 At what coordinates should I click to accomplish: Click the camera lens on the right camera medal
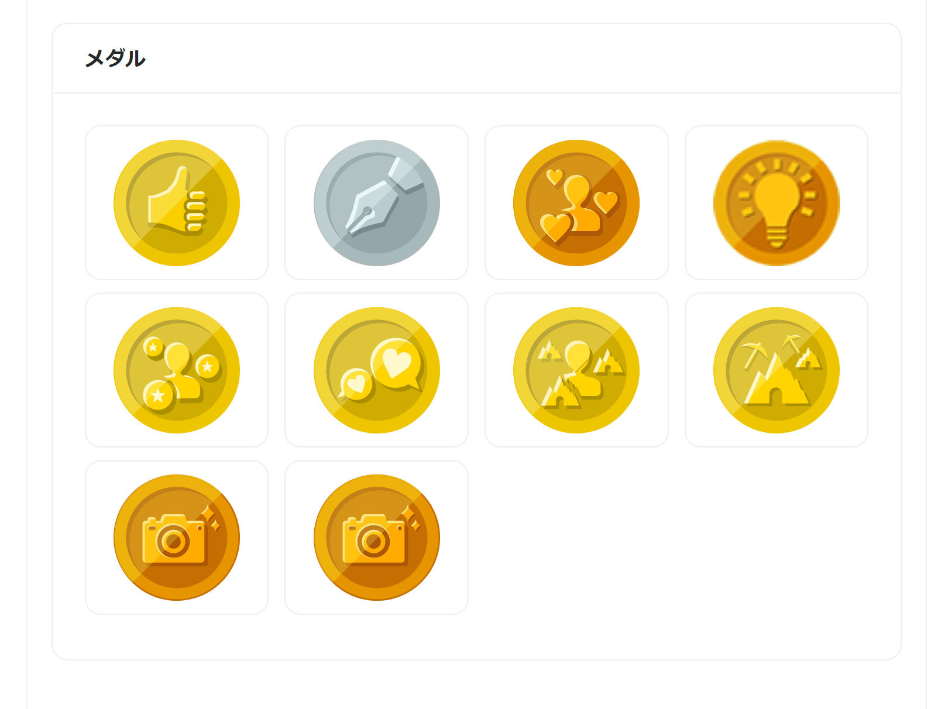coord(373,542)
